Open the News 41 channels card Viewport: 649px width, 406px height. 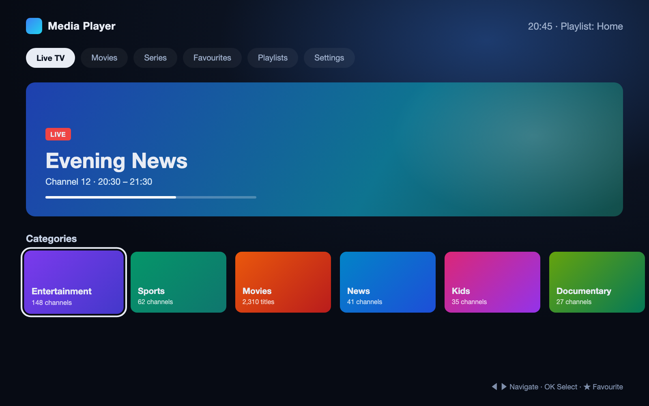388,282
